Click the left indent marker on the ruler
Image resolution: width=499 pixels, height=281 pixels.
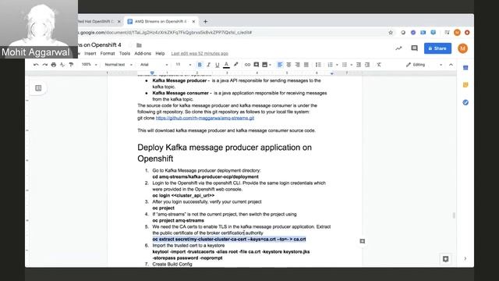[152, 73]
